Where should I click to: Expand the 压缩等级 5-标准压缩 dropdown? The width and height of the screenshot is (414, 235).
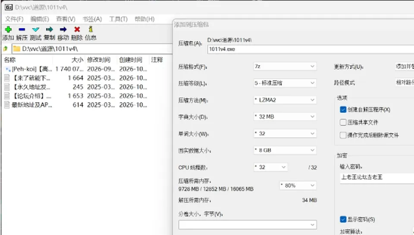pos(285,83)
